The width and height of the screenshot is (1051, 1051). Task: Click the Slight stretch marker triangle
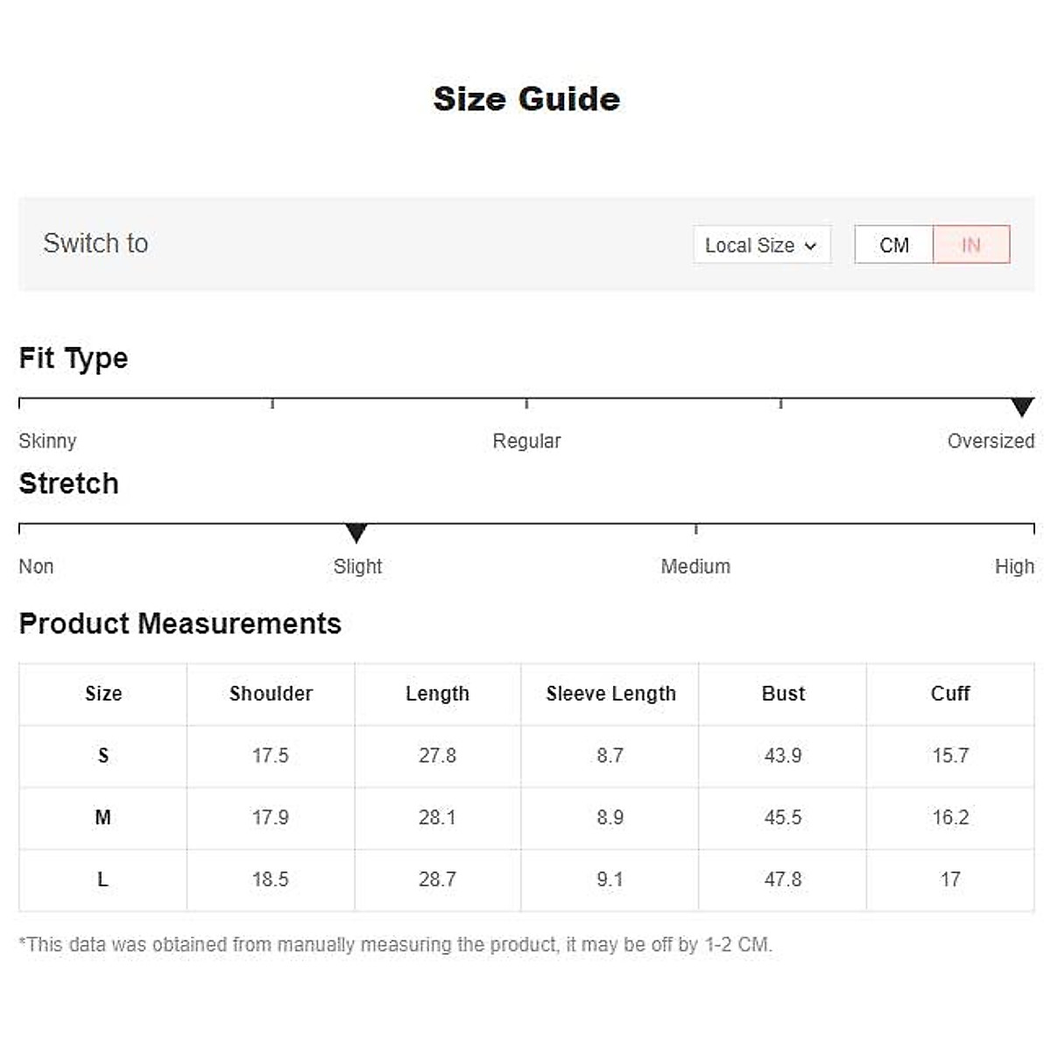[356, 532]
